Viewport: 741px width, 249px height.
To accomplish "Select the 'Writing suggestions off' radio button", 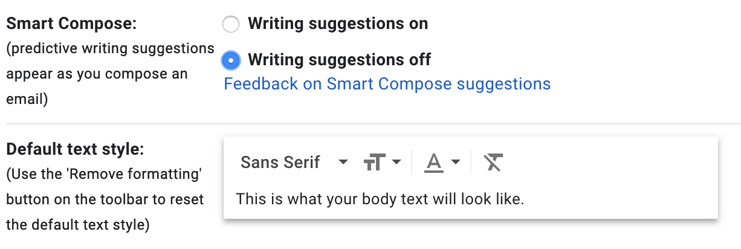I will pyautogui.click(x=231, y=60).
